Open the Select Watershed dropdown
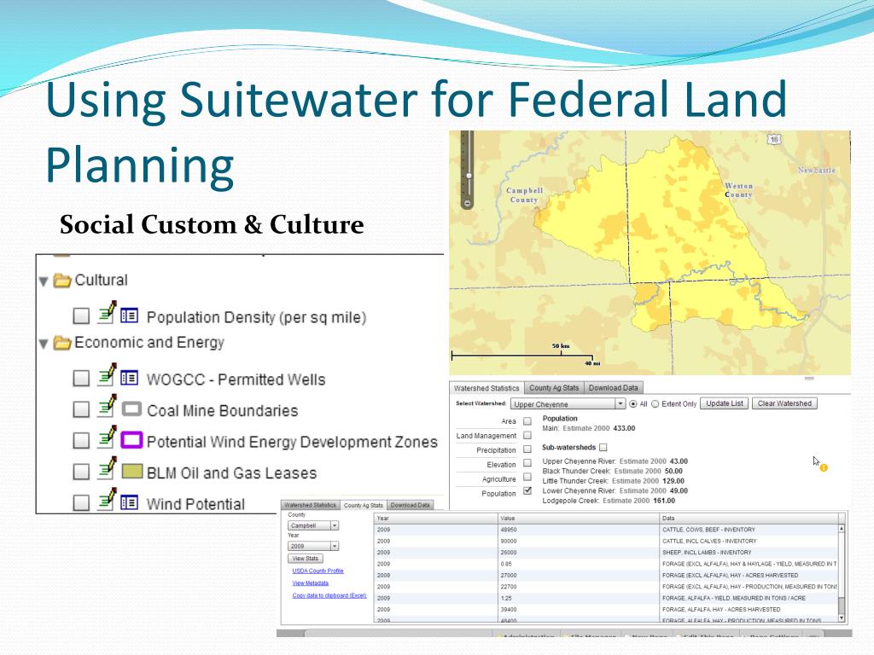874x655 pixels. click(x=568, y=403)
